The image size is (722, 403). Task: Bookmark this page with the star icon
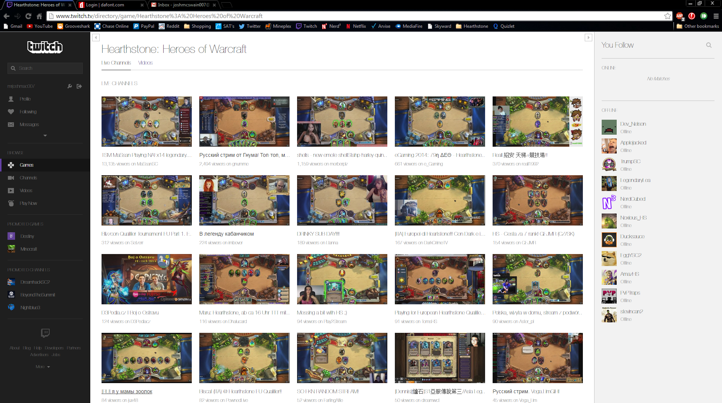click(667, 16)
